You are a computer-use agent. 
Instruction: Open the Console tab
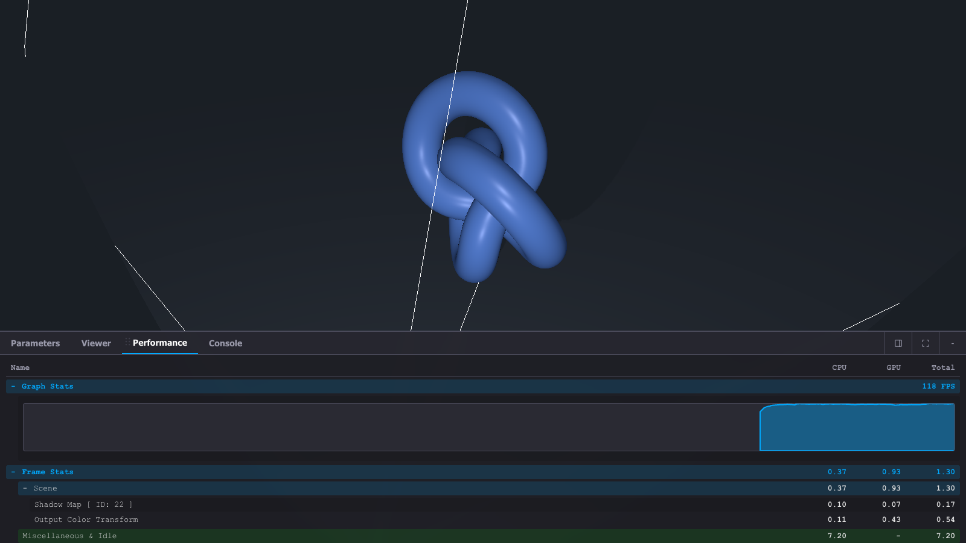coord(225,343)
